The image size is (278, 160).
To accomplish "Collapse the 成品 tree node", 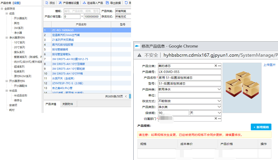I will click(7, 14).
